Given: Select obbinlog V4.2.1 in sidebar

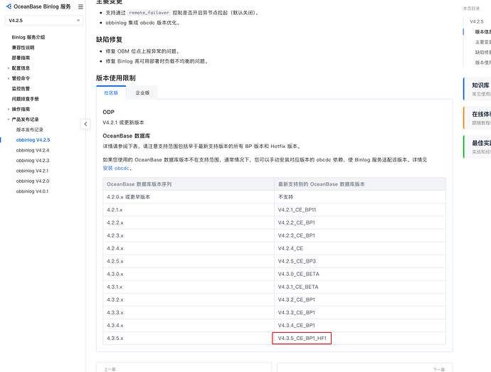Looking at the screenshot, I should coord(32,171).
